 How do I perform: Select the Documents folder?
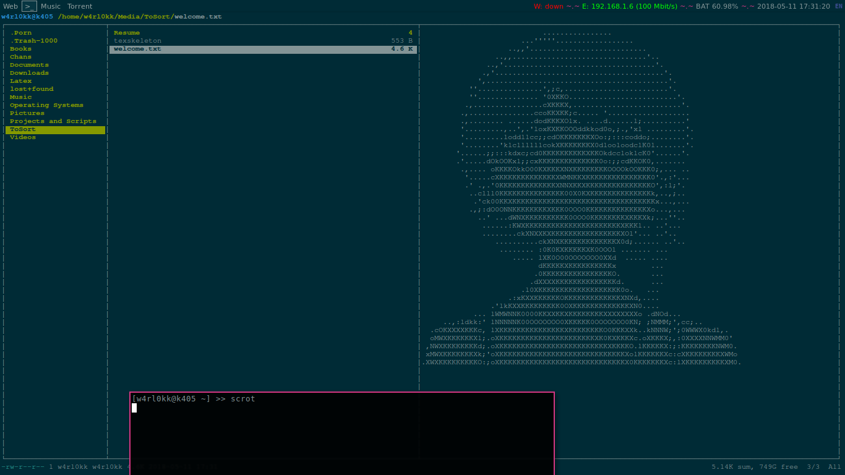[29, 65]
